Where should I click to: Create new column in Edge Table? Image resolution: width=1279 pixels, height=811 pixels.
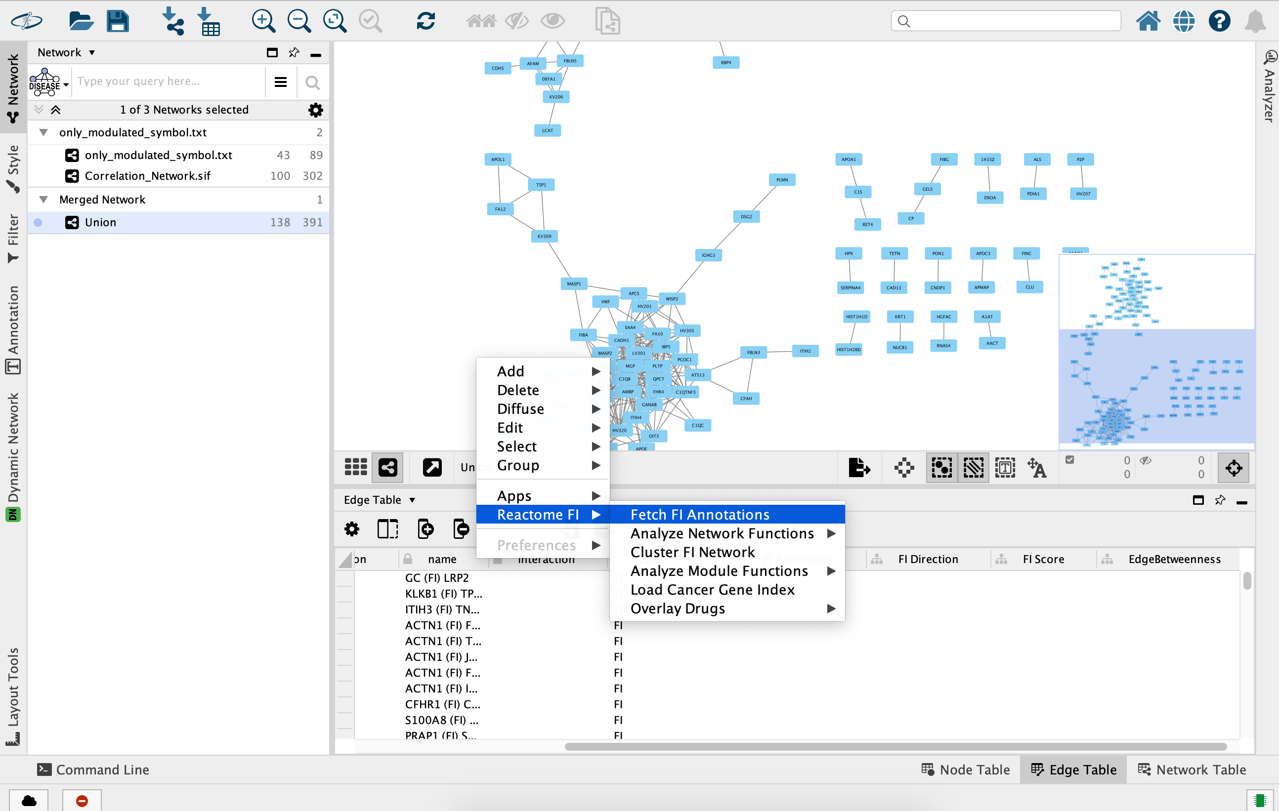pos(426,528)
